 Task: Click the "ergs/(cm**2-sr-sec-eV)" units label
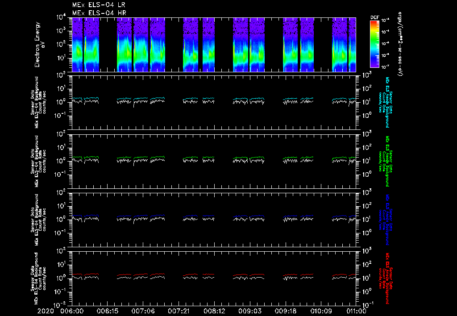[x=400, y=44]
